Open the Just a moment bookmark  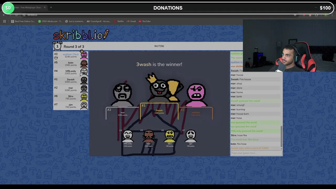point(75,21)
